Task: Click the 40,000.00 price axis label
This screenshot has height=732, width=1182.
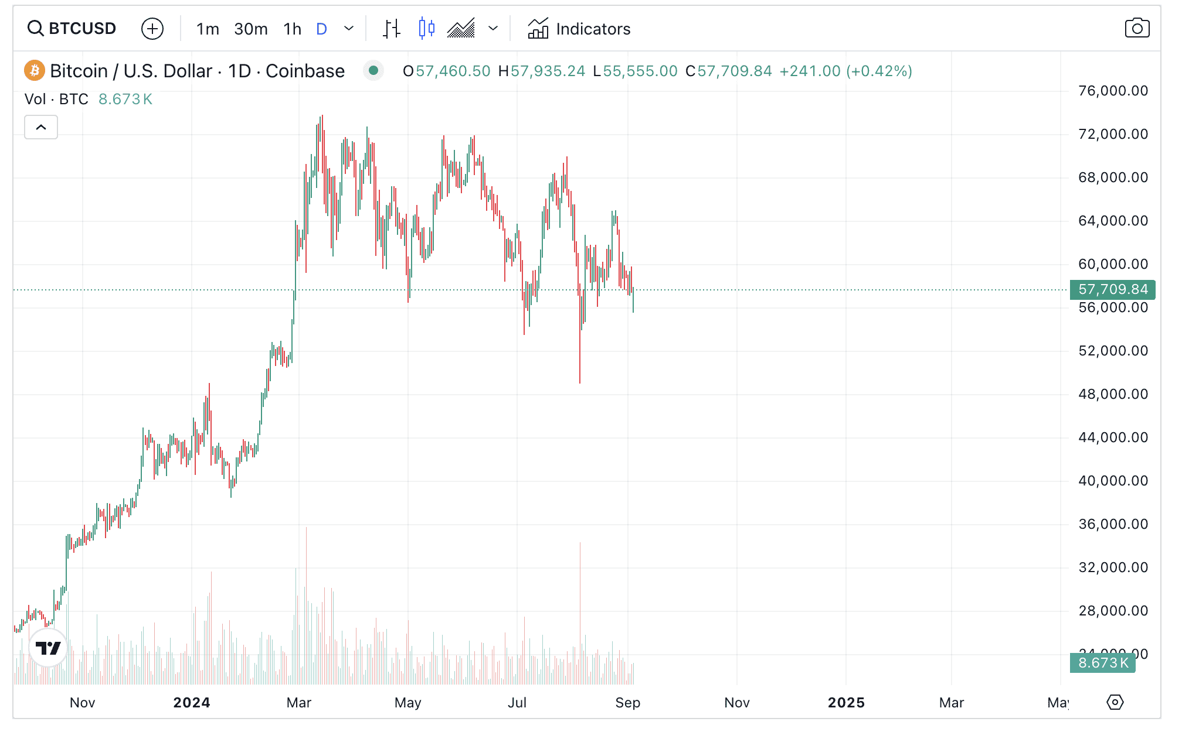Action: pyautogui.click(x=1113, y=481)
